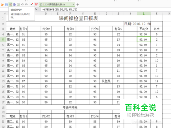Click score 86 in the 高一、54 row
Viewport: 171px width, 128px height.
[x=46, y=102]
